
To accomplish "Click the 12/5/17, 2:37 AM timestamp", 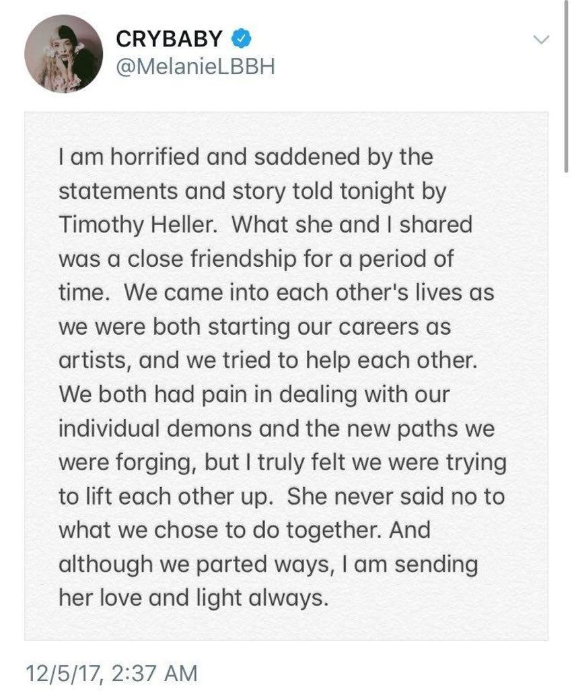I will (112, 672).
